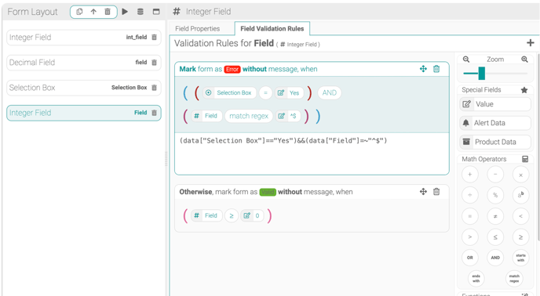Delete the Decimal Field row
The width and height of the screenshot is (540, 296).
[155, 62]
